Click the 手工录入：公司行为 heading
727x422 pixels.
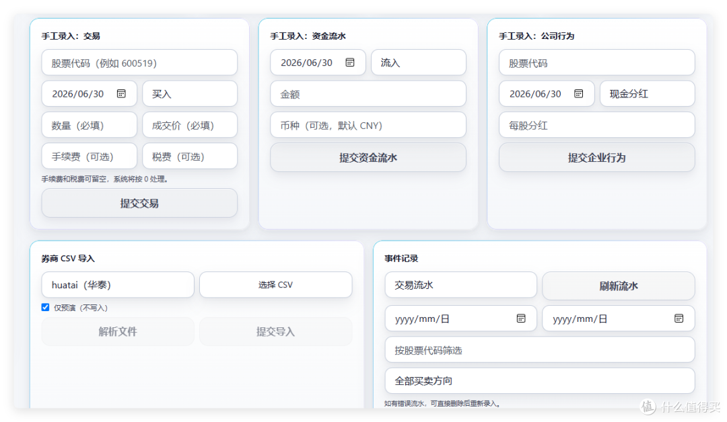536,36
